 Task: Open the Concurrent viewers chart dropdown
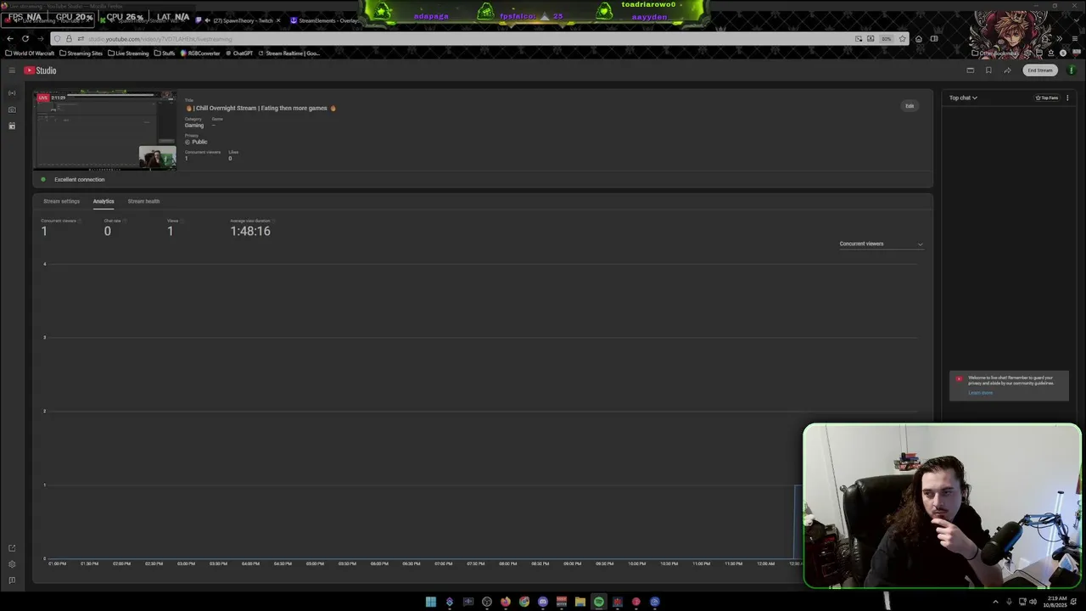coord(881,244)
